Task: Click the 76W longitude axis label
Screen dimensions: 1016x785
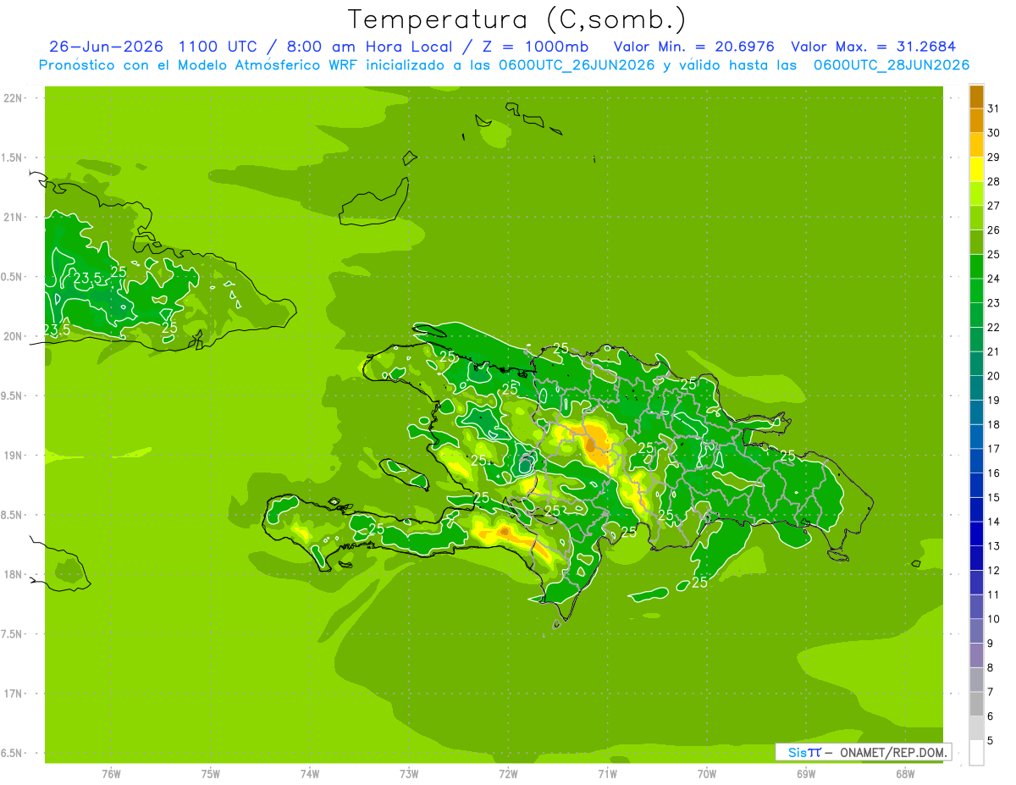Action: click(111, 773)
